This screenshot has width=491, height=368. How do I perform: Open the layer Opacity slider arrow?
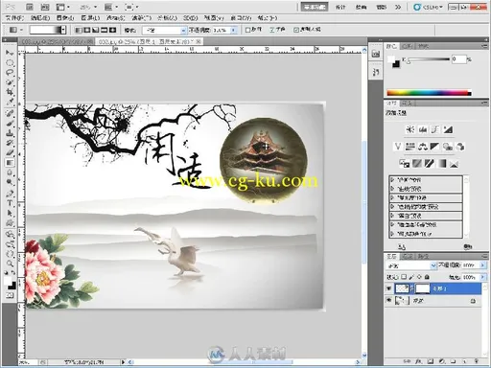click(x=482, y=265)
